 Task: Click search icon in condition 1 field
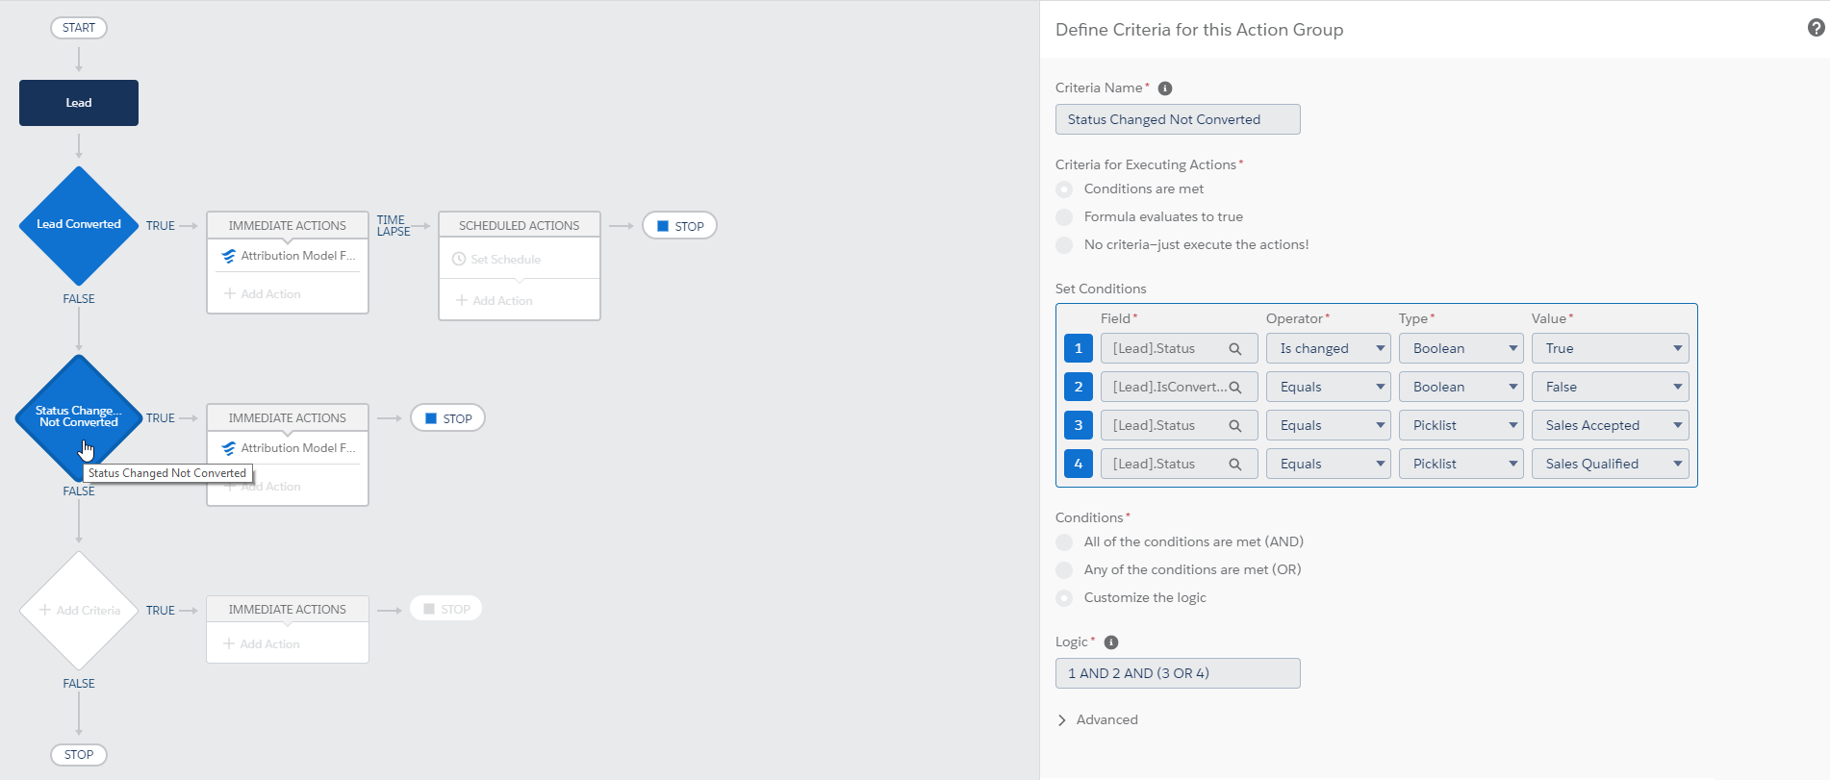[1235, 349]
